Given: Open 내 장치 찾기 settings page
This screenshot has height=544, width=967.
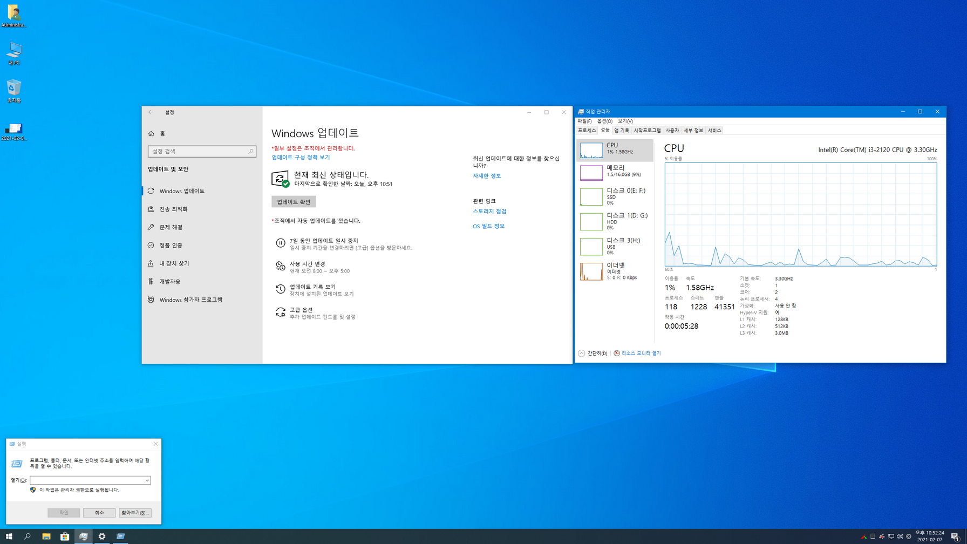Looking at the screenshot, I should 202,263.
